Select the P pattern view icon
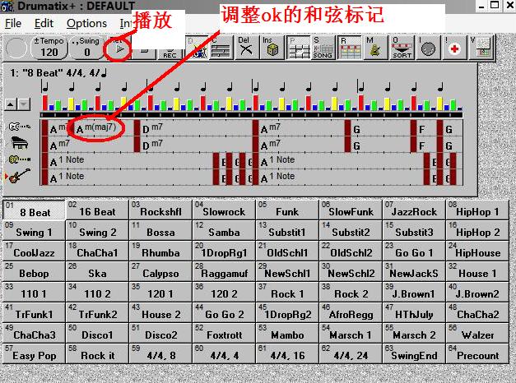Image resolution: width=516 pixels, height=383 pixels. 299,48
